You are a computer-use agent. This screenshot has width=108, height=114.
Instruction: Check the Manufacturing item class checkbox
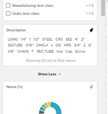click(8, 5)
